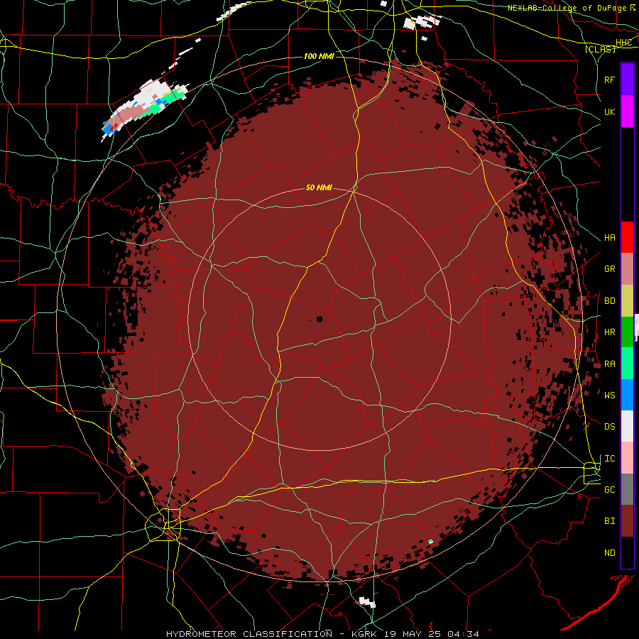Click the 'RF' legend label

click(609, 80)
